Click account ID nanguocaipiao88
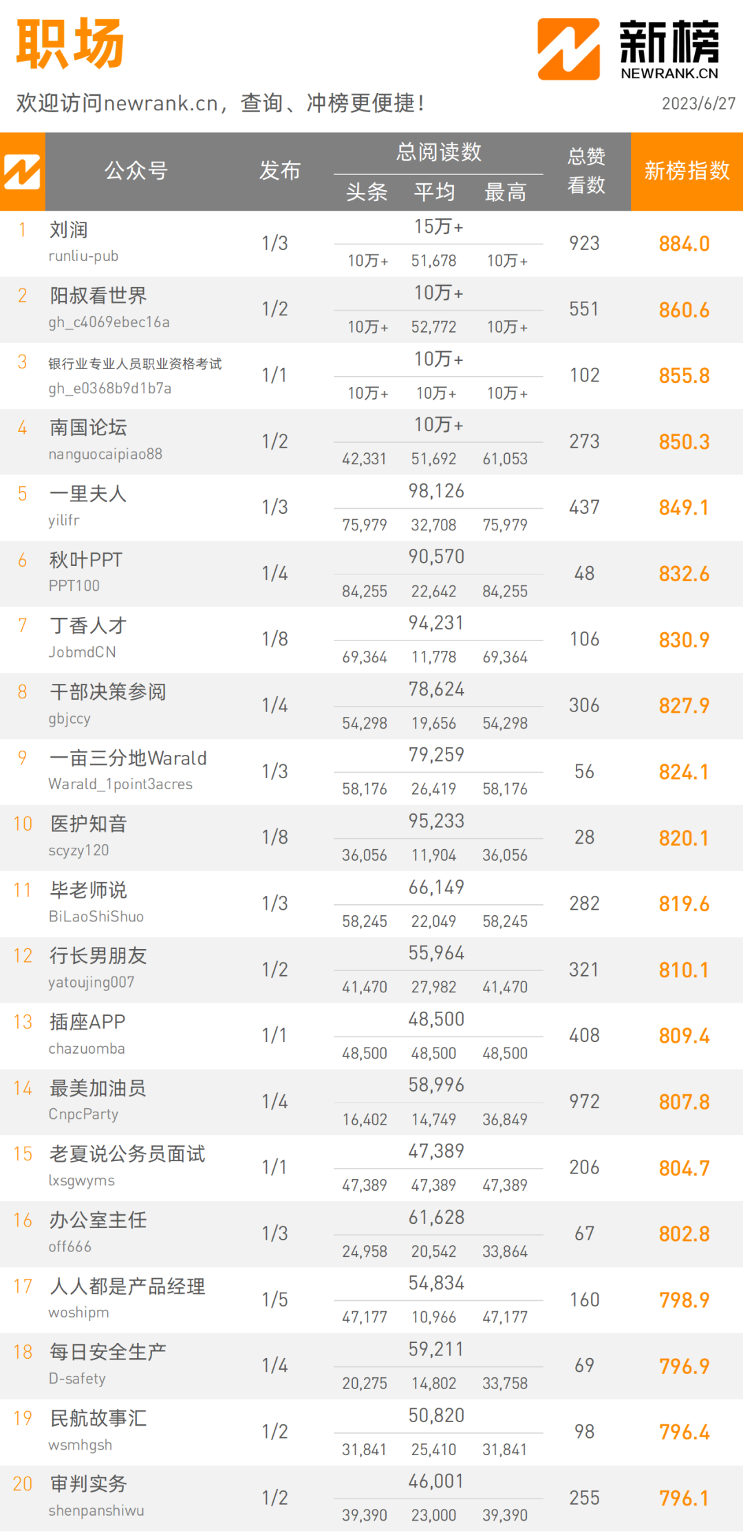 (x=105, y=455)
